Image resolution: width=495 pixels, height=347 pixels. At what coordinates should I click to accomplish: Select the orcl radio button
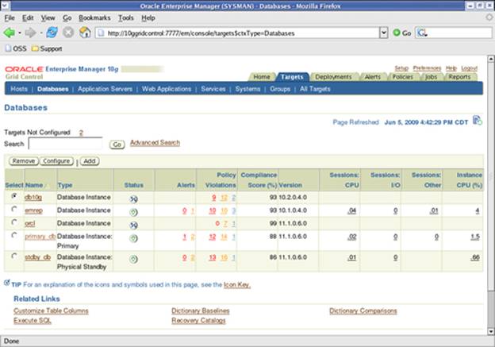(14, 222)
